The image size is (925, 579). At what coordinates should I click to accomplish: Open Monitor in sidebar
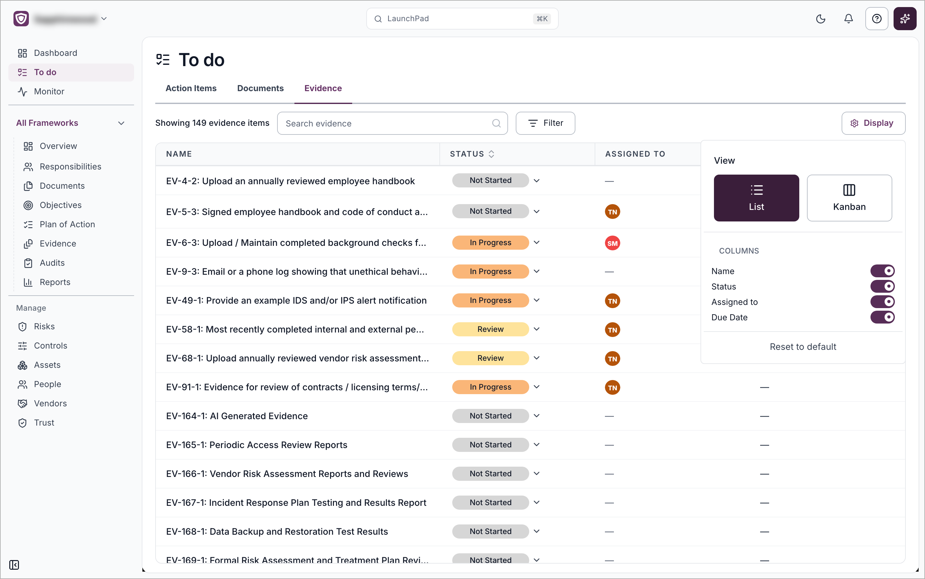(71, 91)
